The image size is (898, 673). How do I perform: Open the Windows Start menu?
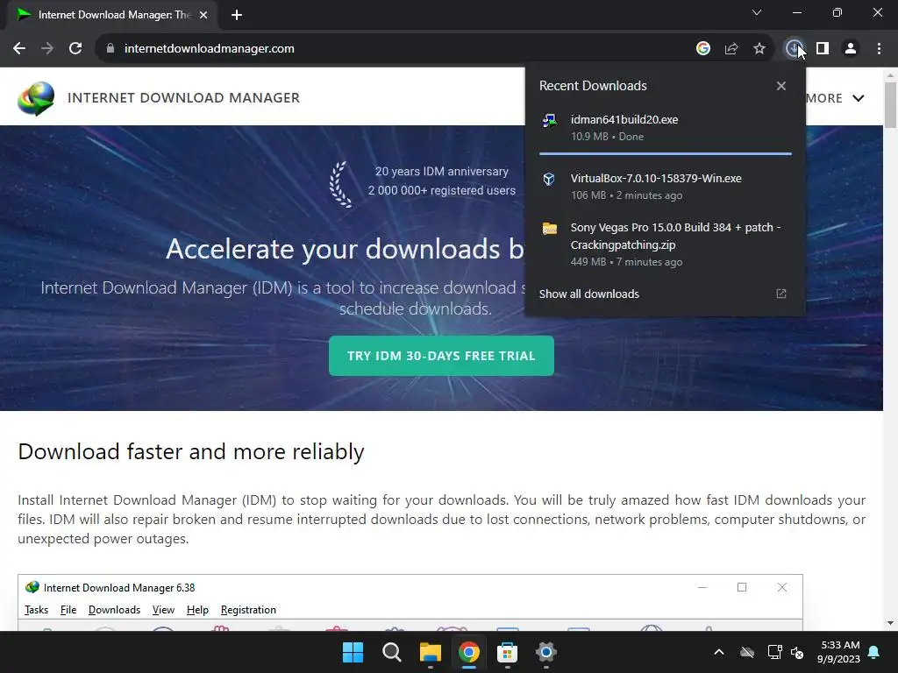point(353,652)
